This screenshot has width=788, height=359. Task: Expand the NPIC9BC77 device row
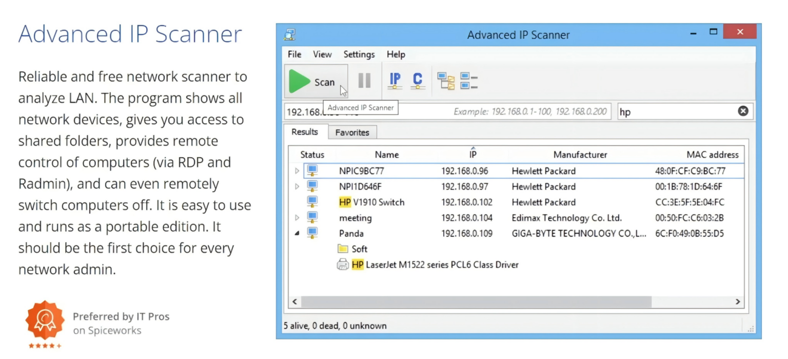[x=297, y=171]
